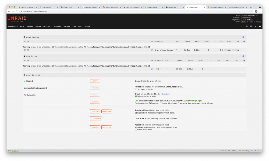Open the Settings menu
Screen dimensions: 269x161
[x=47, y=26]
